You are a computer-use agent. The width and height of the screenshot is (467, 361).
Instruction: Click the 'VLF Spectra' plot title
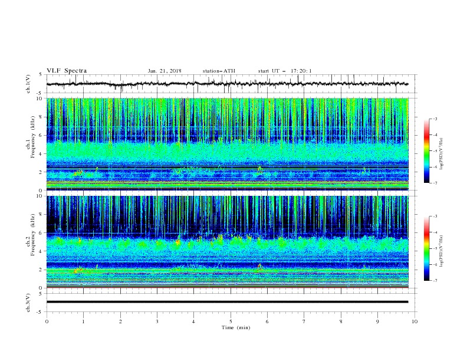coord(67,71)
